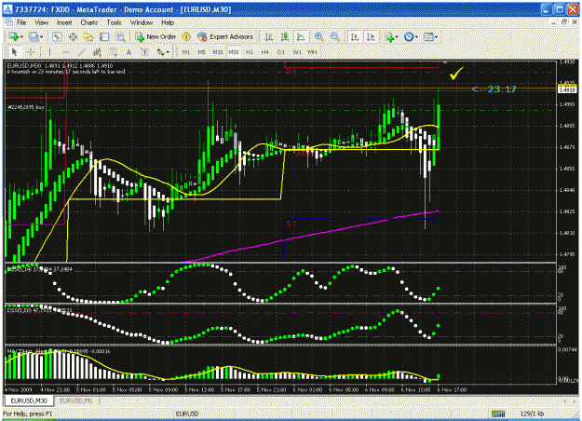This screenshot has height=421, width=582.
Task: Click the connection status bars icon
Action: click(x=498, y=414)
